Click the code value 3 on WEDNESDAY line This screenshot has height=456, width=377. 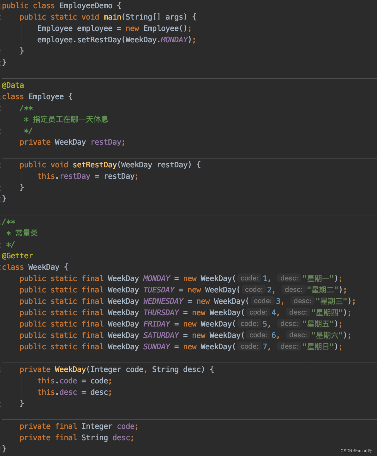[x=278, y=301]
